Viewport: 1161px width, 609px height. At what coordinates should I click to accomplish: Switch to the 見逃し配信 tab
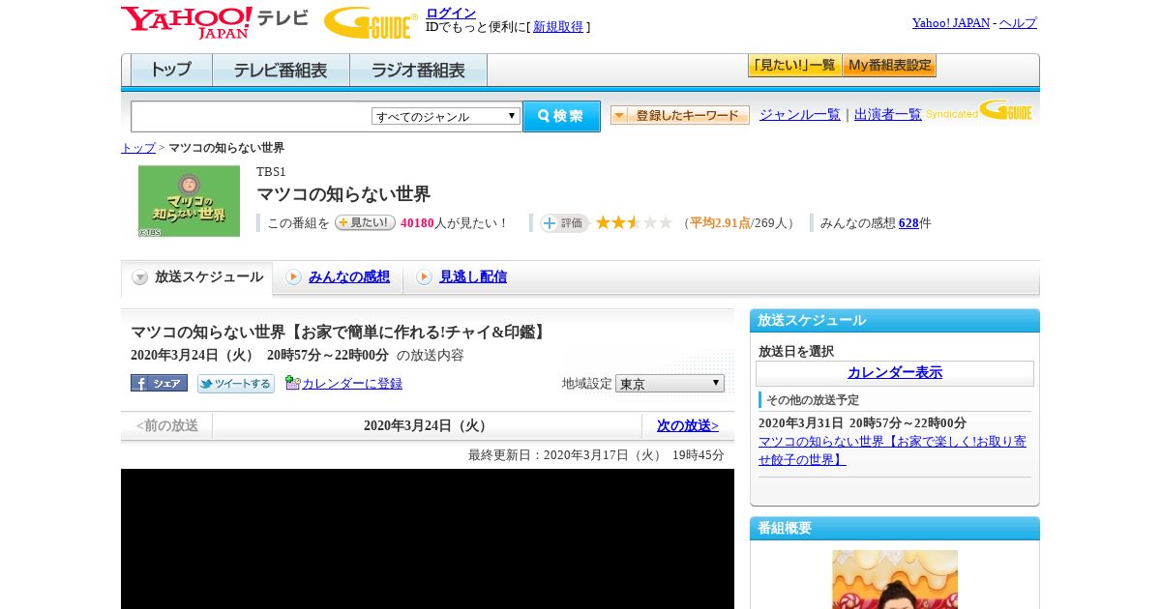473,277
